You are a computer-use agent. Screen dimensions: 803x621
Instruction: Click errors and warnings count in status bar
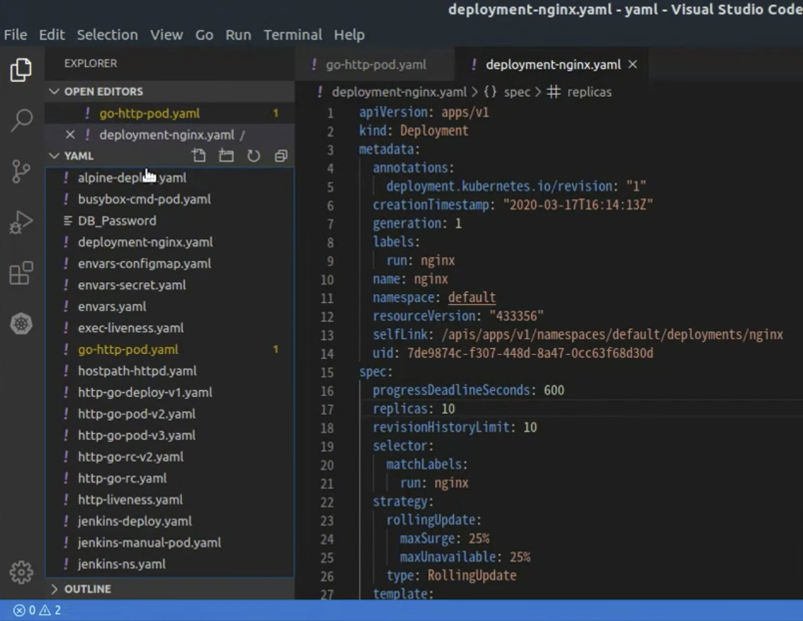[37, 610]
